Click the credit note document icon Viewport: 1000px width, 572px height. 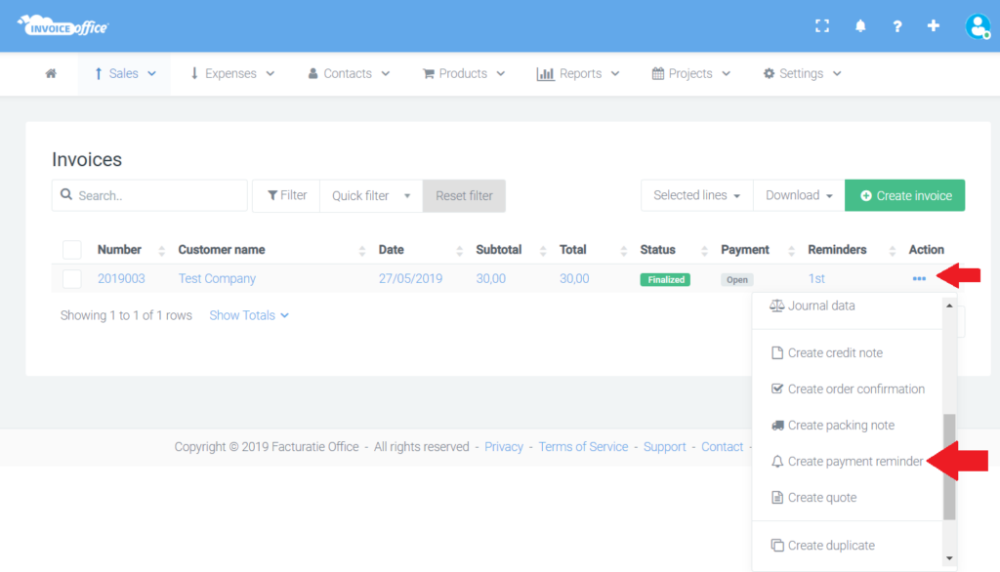(x=776, y=352)
